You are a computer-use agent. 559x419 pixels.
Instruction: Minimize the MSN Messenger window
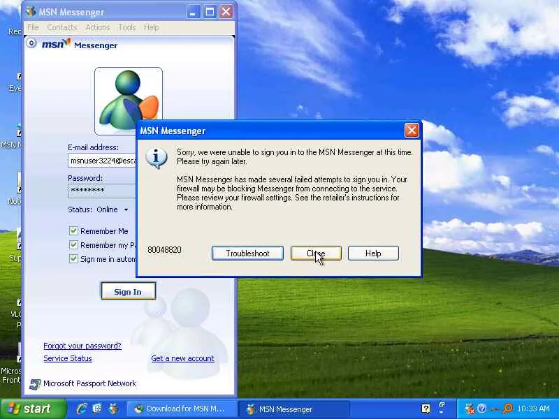(193, 12)
